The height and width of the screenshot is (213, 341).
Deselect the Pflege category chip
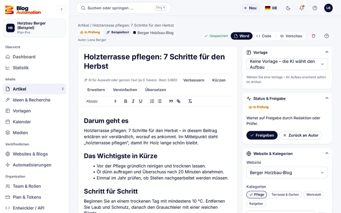point(257,195)
